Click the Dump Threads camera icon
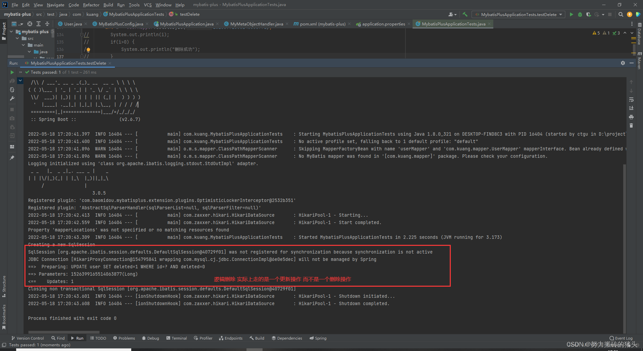Viewport: 643px width, 351px height. click(12, 118)
